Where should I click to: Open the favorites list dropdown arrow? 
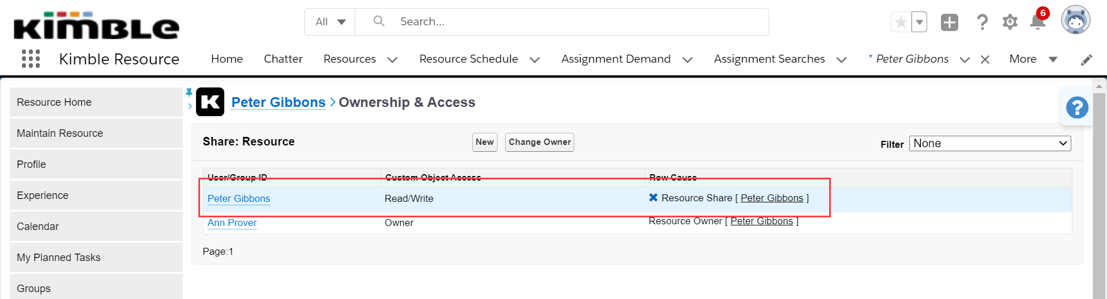point(920,22)
